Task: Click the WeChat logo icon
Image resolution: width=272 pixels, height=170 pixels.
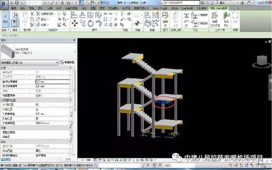Action: point(177,157)
